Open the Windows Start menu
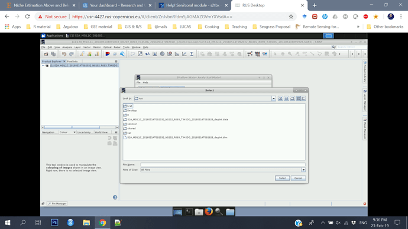The height and width of the screenshot is (229, 408). [8, 223]
